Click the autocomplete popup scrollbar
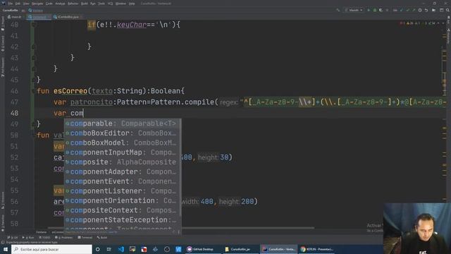 [x=180, y=169]
